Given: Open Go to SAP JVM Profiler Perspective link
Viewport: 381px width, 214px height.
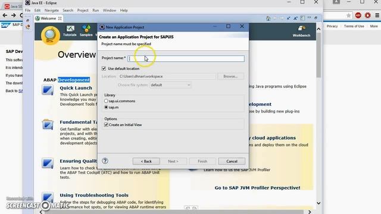Looking at the screenshot, I should [257, 188].
